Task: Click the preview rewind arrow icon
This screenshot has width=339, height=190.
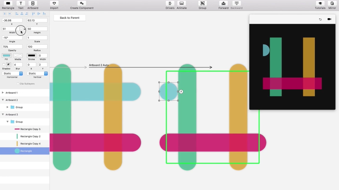Action: coord(320,19)
